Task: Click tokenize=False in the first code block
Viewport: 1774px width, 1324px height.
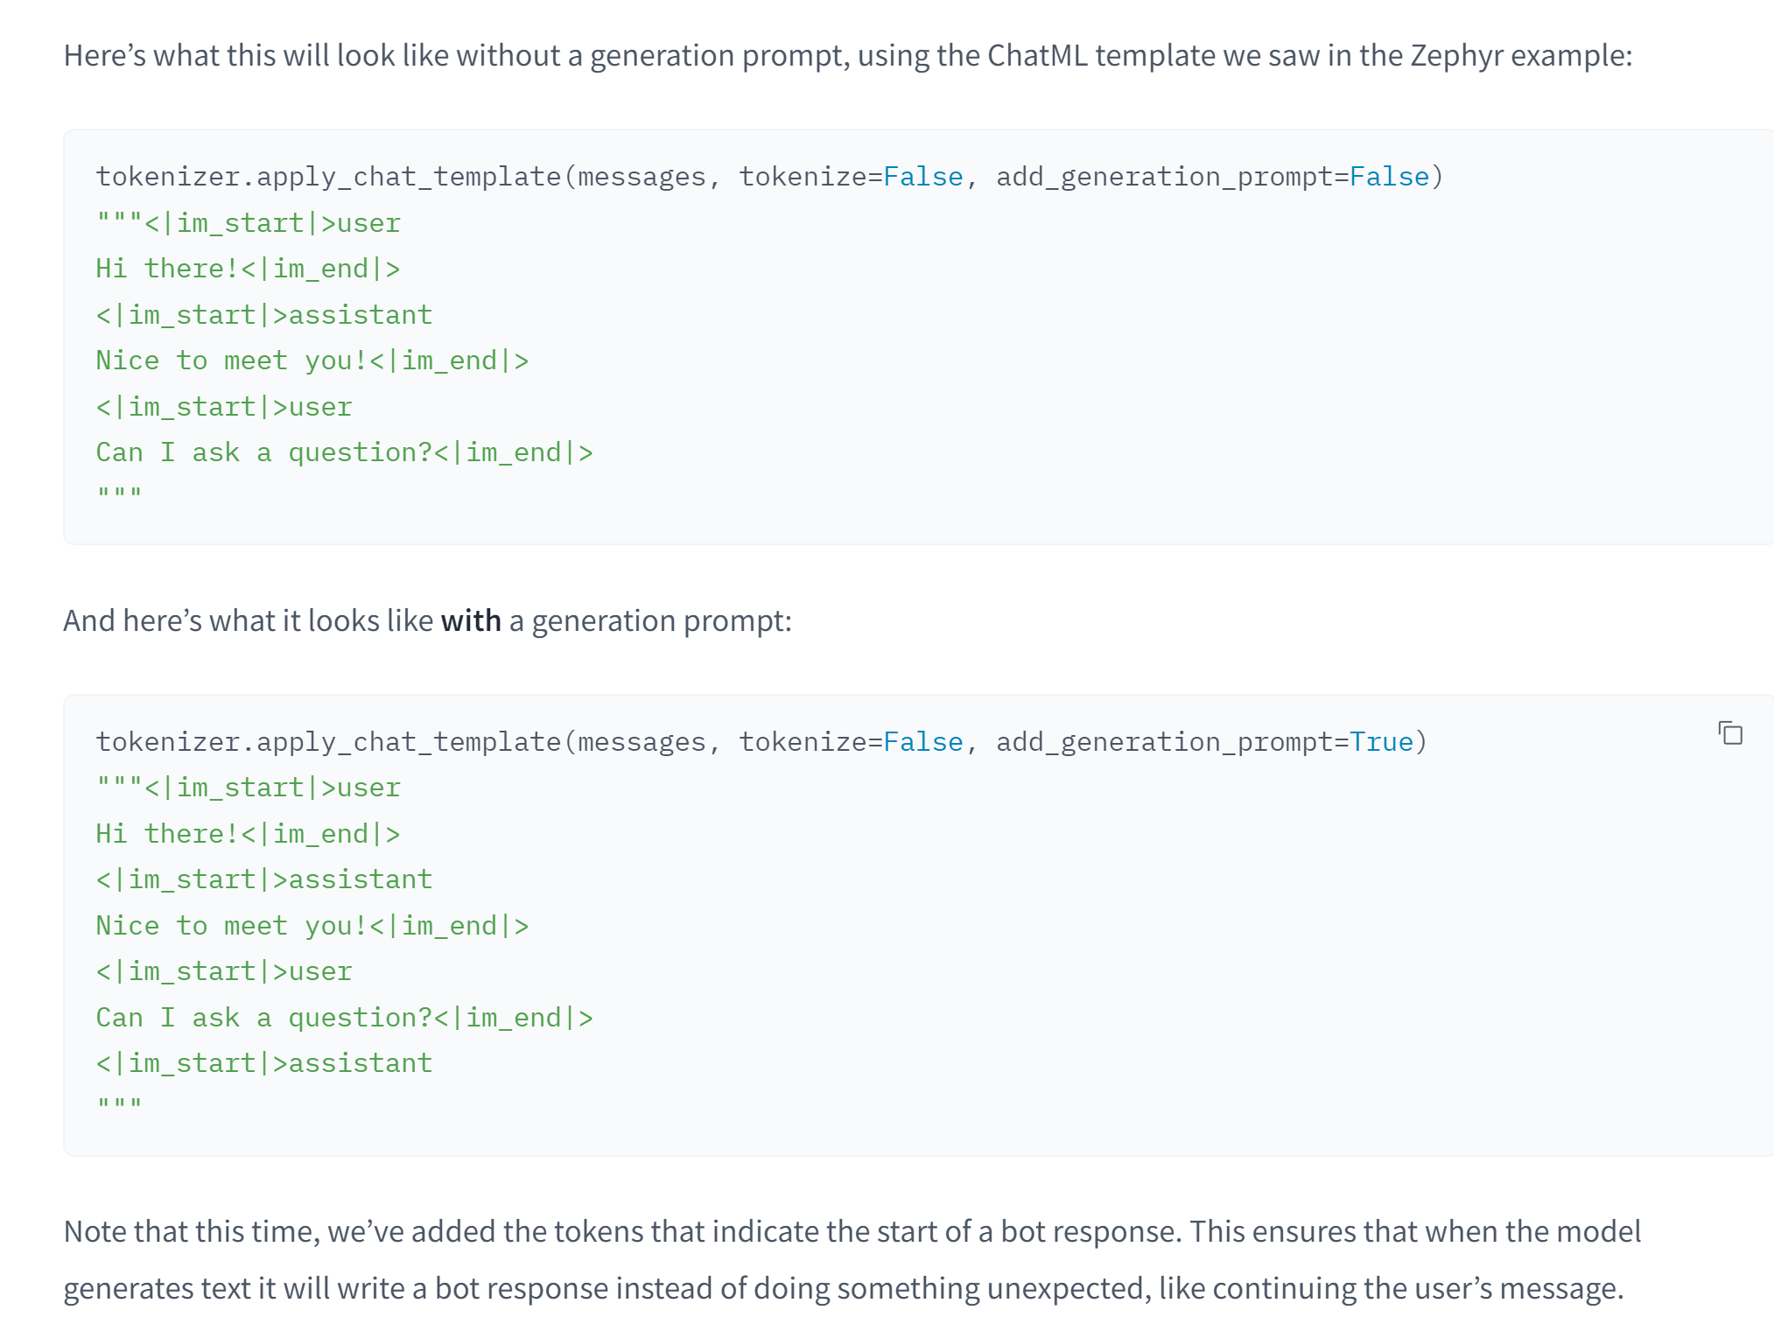Action: point(850,177)
